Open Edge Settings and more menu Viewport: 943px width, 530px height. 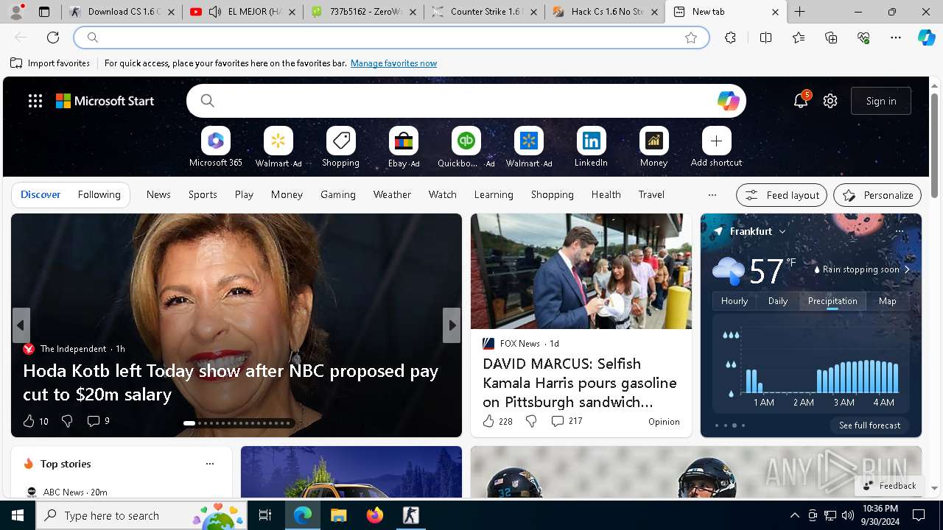click(896, 38)
